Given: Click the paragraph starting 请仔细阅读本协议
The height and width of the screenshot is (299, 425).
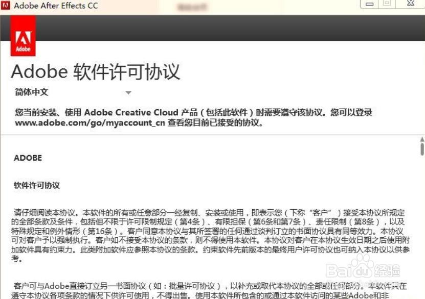Looking at the screenshot, I should coord(210,235).
